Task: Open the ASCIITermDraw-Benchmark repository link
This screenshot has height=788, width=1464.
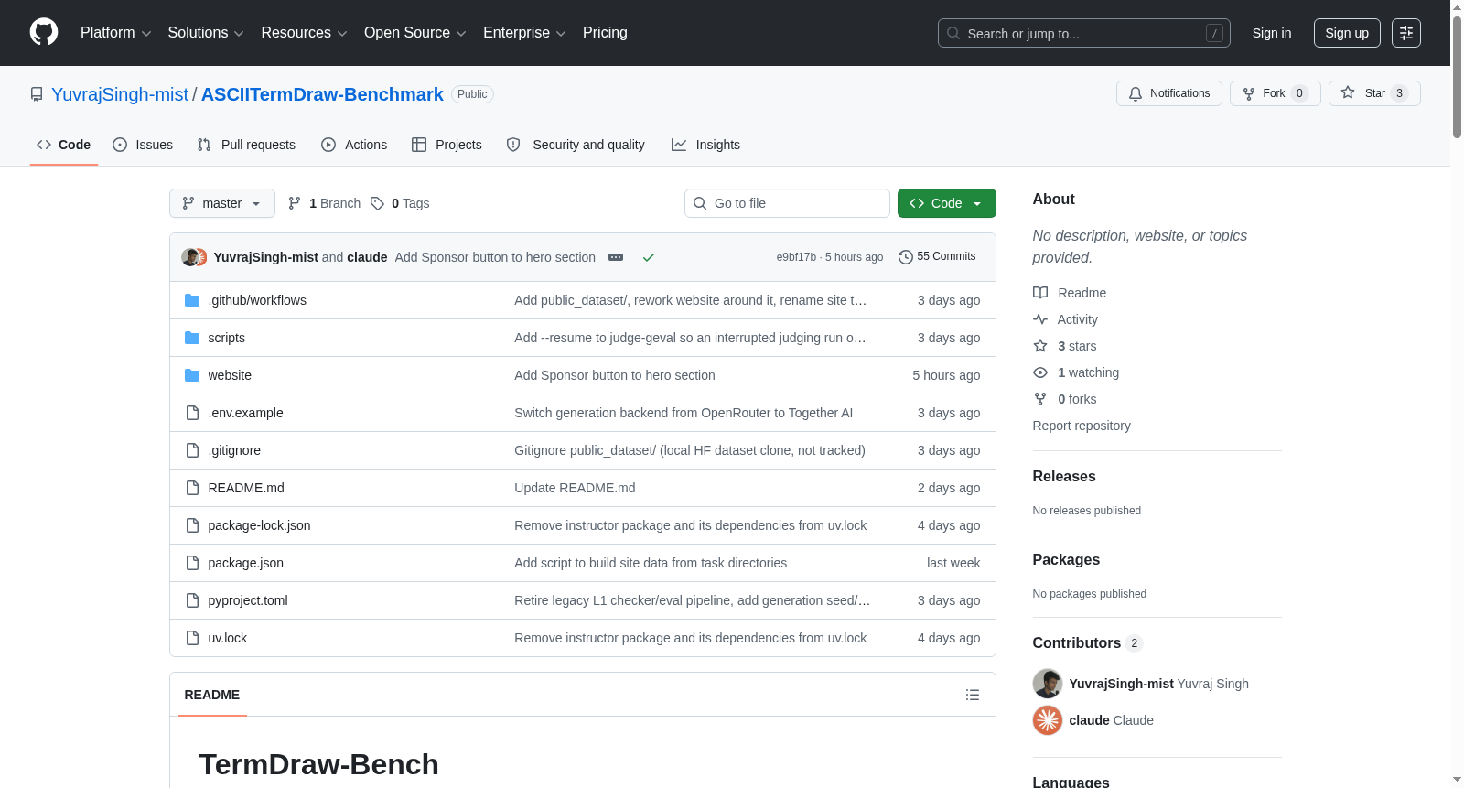Action: [322, 94]
